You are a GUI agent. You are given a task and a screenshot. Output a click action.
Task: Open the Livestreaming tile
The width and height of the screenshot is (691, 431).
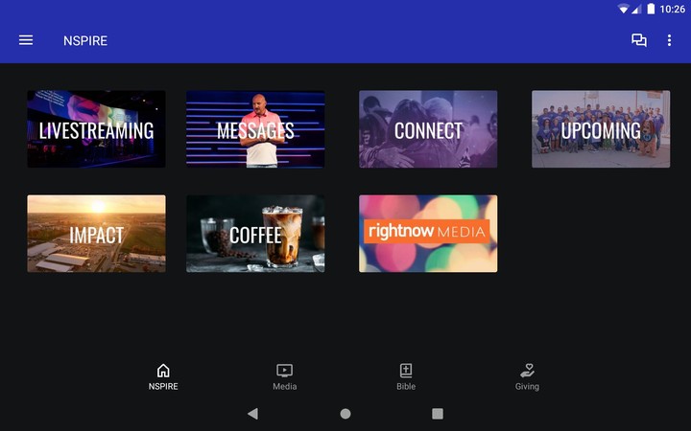pyautogui.click(x=96, y=129)
